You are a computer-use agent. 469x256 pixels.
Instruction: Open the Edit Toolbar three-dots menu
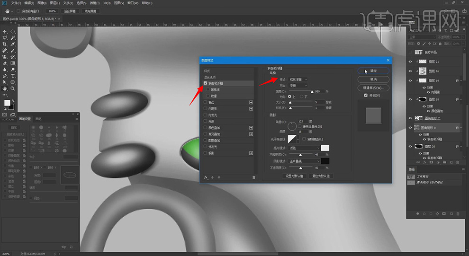pos(5,95)
